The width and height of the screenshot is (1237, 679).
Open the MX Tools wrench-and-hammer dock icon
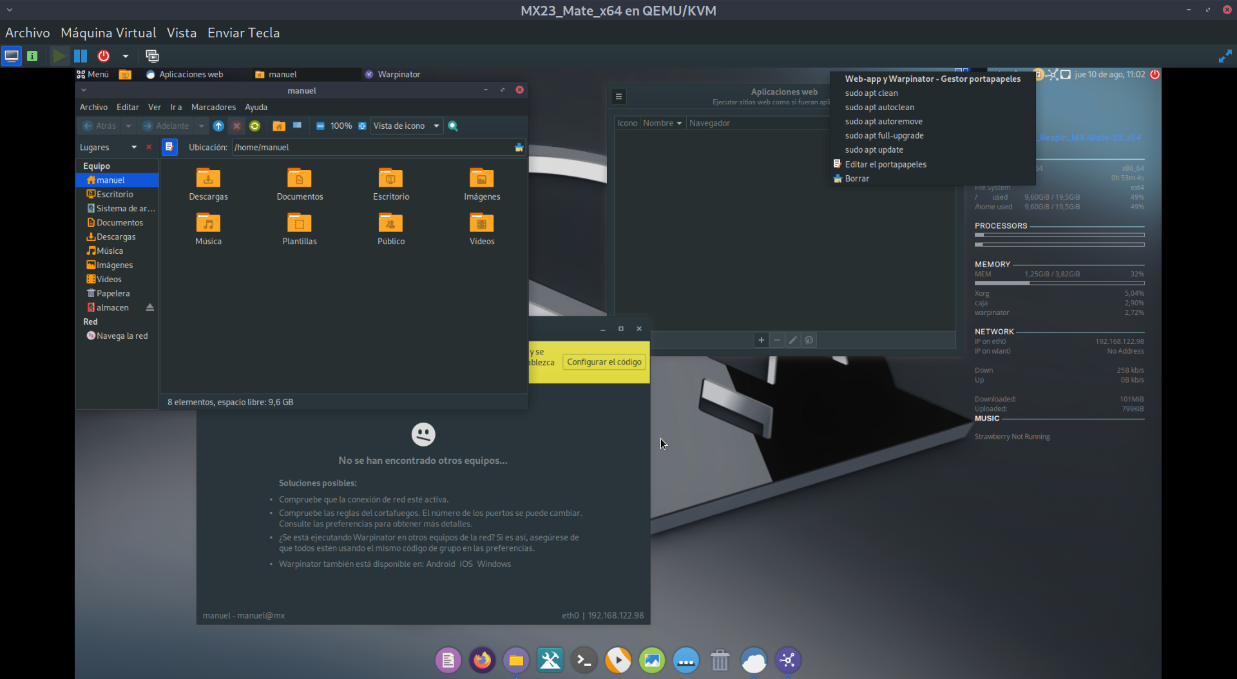click(x=550, y=660)
